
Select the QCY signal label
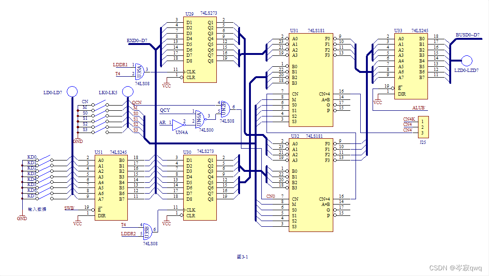[165, 110]
